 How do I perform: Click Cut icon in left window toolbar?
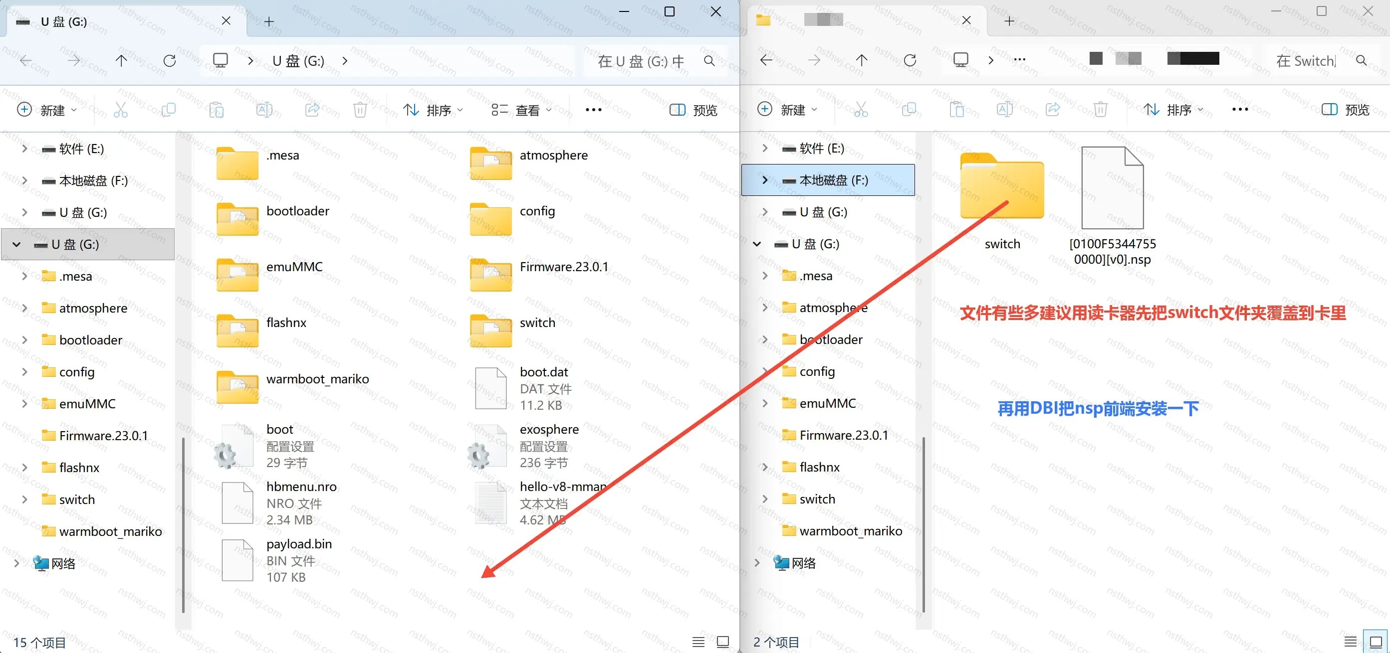pos(121,110)
